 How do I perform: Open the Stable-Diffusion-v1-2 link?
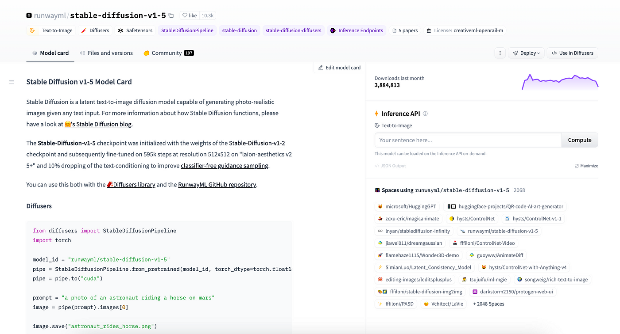pos(257,143)
